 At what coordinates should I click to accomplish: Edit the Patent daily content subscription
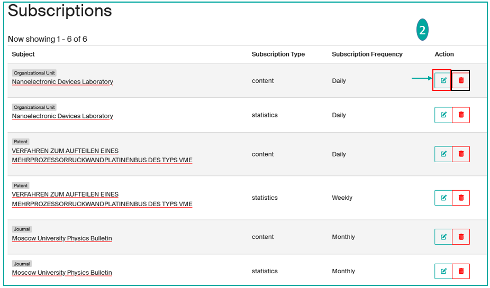point(443,154)
